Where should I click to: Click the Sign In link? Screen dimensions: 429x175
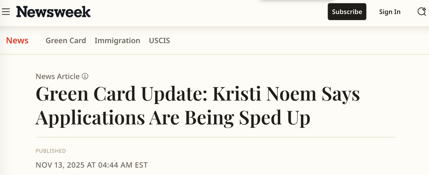[x=389, y=12]
